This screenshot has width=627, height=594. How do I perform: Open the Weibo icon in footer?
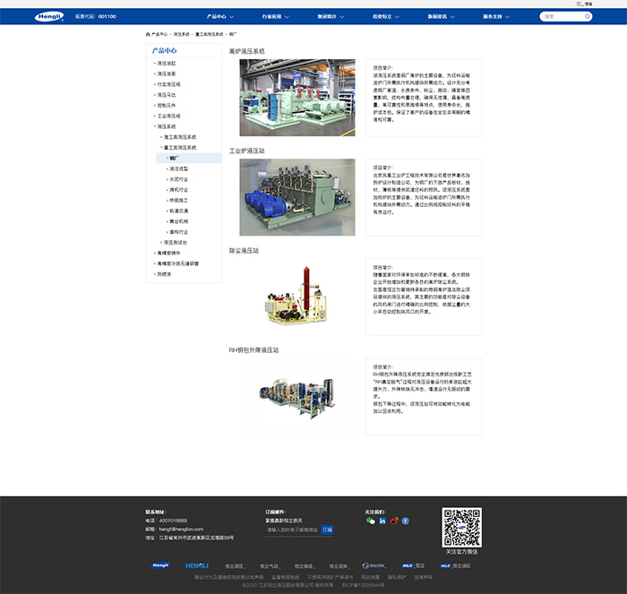[x=394, y=521]
